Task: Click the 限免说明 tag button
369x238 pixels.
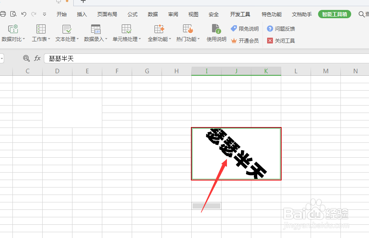Action: pos(245,29)
